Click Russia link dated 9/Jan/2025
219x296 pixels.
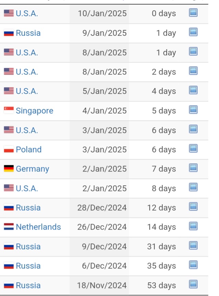tap(28, 33)
